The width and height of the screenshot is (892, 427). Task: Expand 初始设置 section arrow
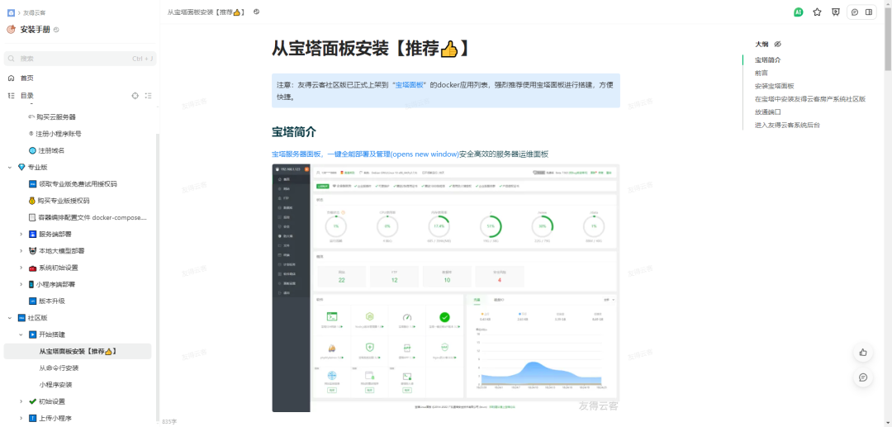(x=21, y=401)
